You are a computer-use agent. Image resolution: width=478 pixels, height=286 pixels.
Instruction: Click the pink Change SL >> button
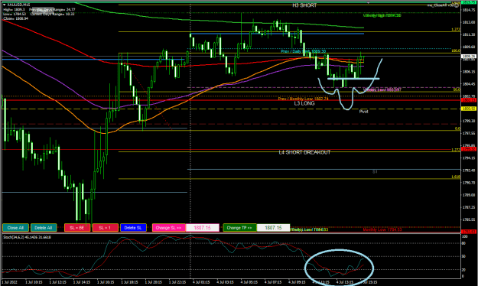click(x=168, y=228)
